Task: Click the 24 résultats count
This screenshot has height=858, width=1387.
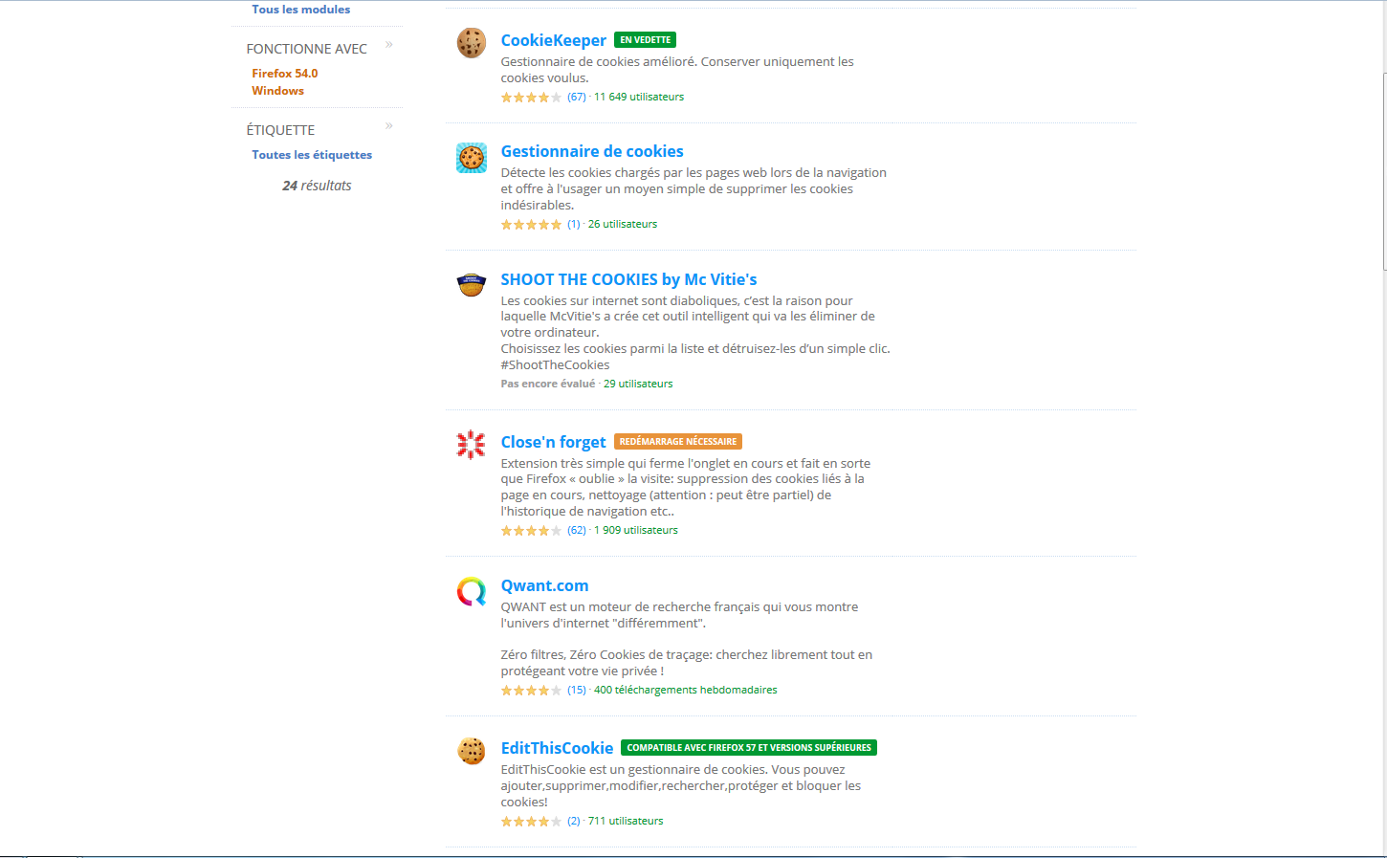Action: 317,186
